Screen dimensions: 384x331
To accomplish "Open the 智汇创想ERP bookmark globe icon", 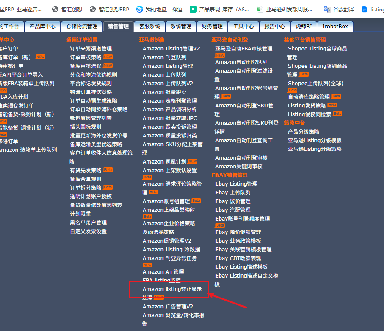I will point(93,9).
